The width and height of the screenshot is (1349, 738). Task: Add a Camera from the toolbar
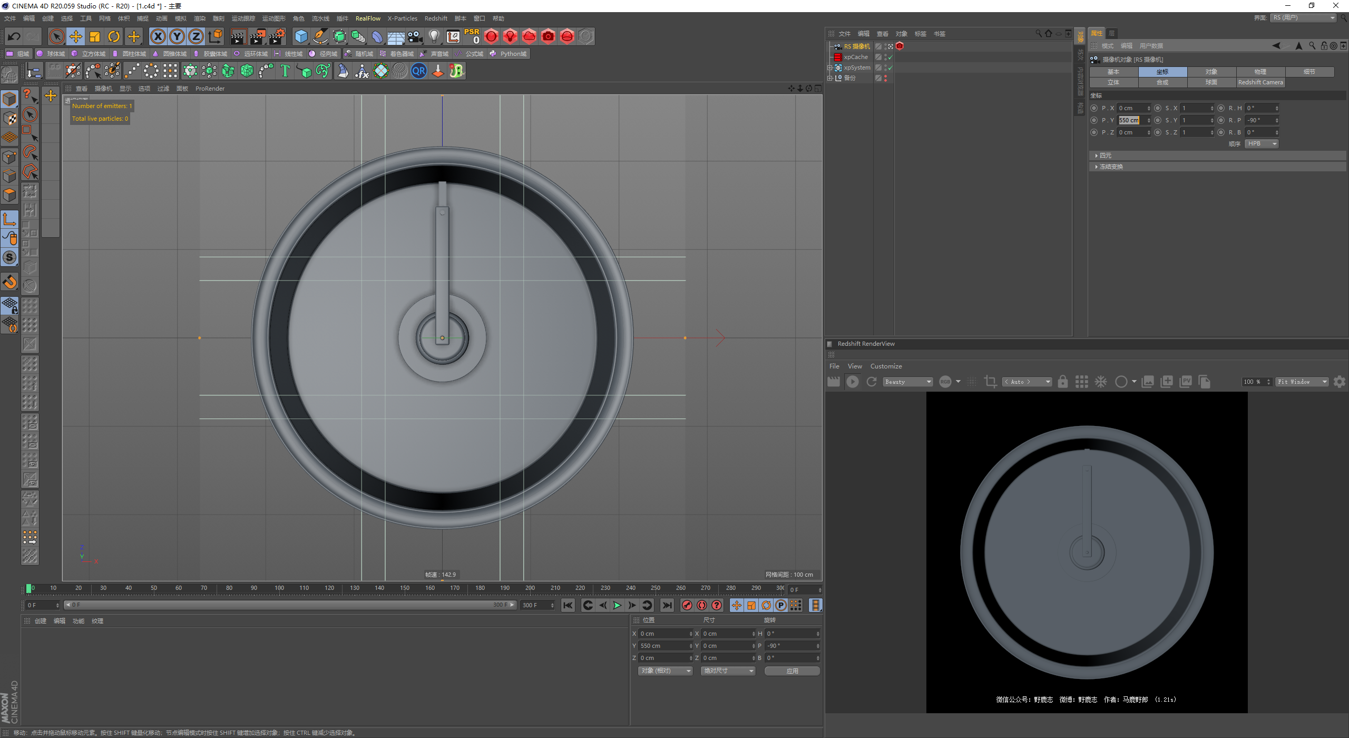point(415,36)
